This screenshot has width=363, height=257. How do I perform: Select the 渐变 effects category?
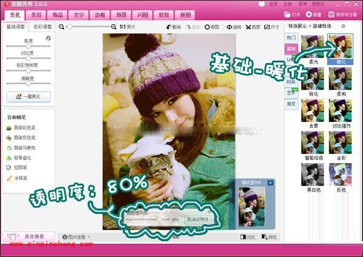pos(291,104)
